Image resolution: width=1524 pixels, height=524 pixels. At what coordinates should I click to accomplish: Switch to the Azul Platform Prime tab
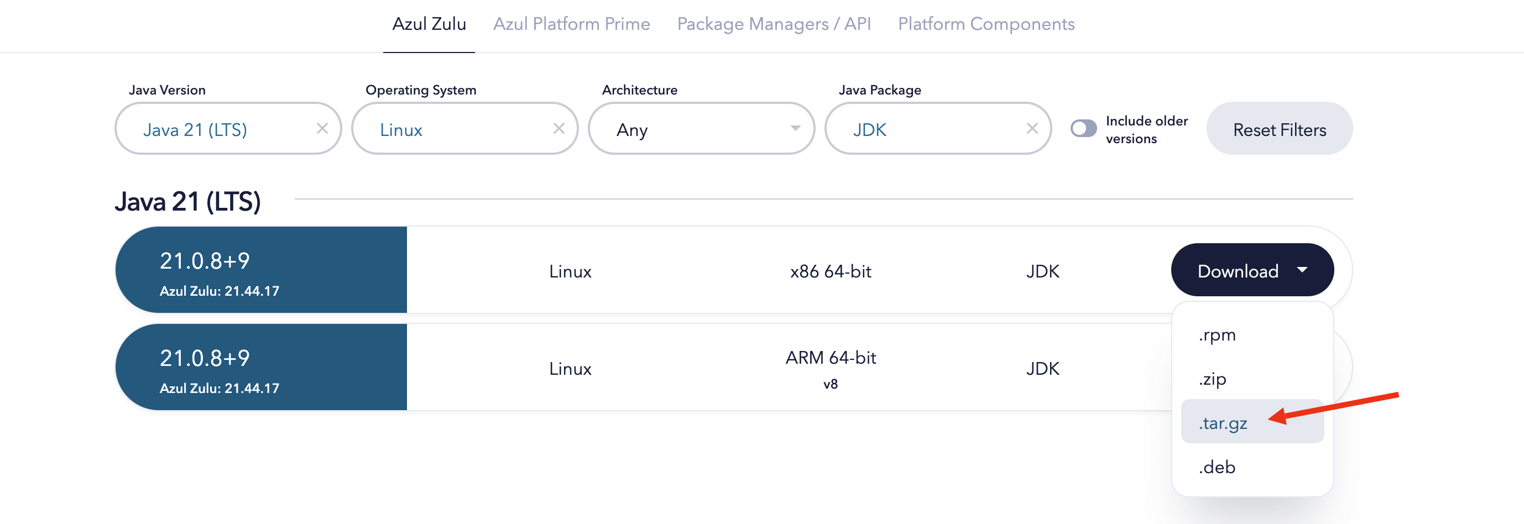[x=572, y=24]
